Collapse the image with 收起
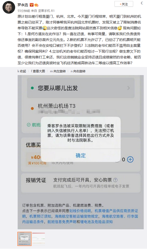Image resolution: width=147 pixels, height=250 pixels. click(22, 71)
